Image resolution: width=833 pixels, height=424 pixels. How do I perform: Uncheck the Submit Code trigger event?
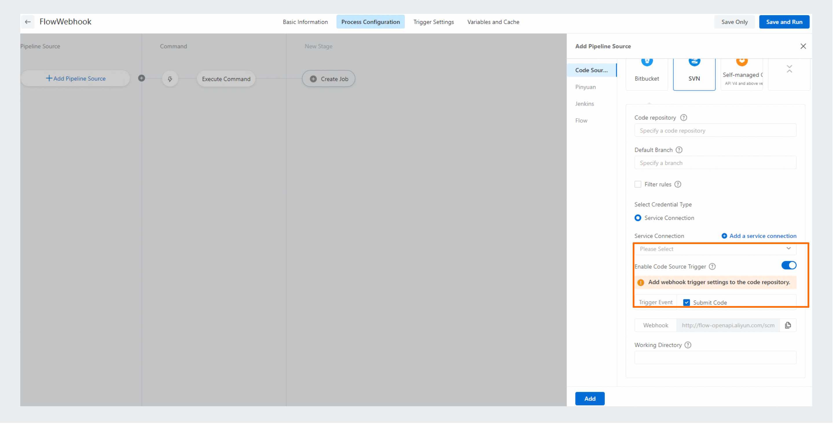coord(686,303)
